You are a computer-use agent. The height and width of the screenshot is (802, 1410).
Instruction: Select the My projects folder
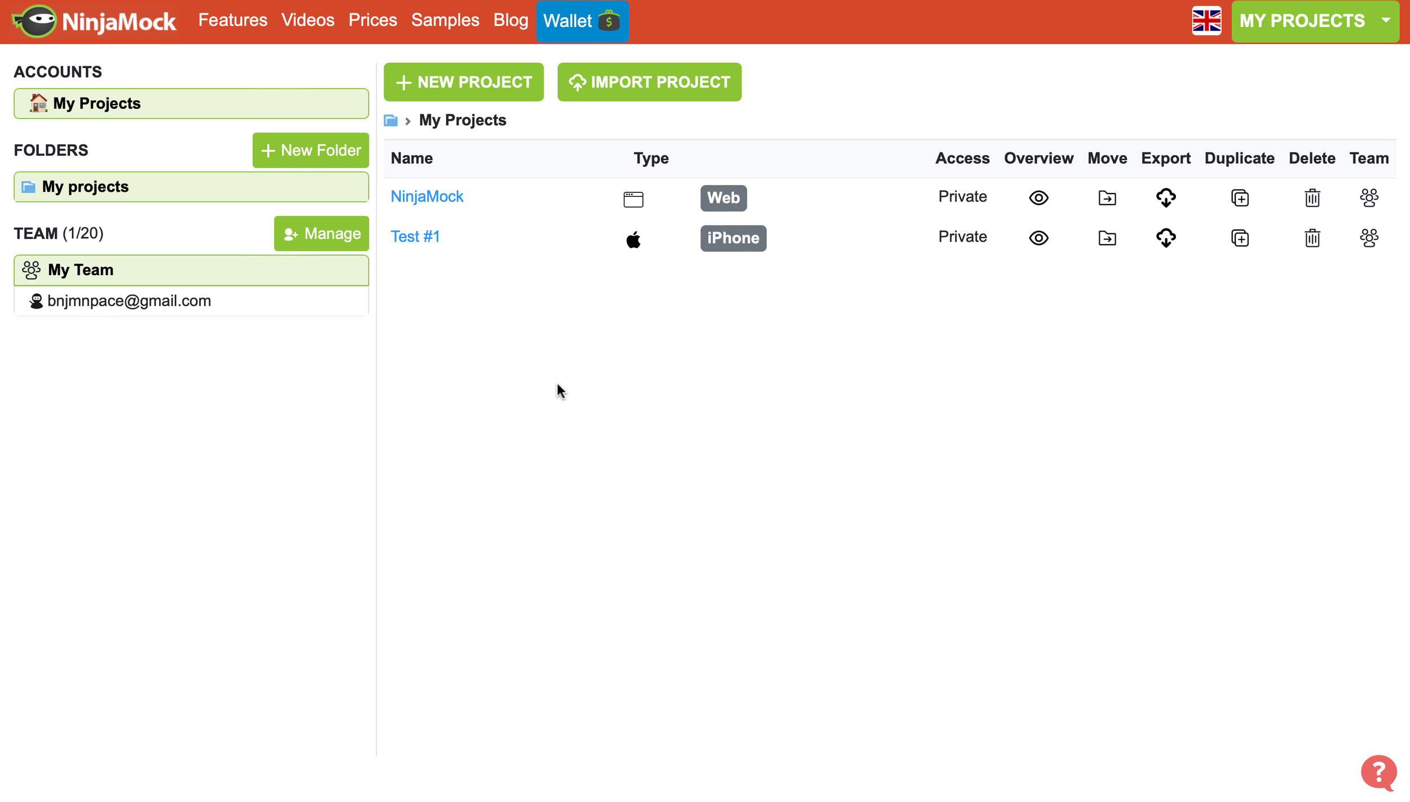[191, 187]
